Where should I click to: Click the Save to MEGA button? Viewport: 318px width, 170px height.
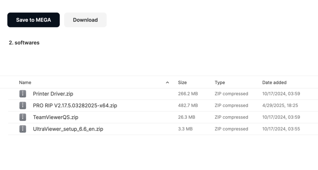coord(33,20)
